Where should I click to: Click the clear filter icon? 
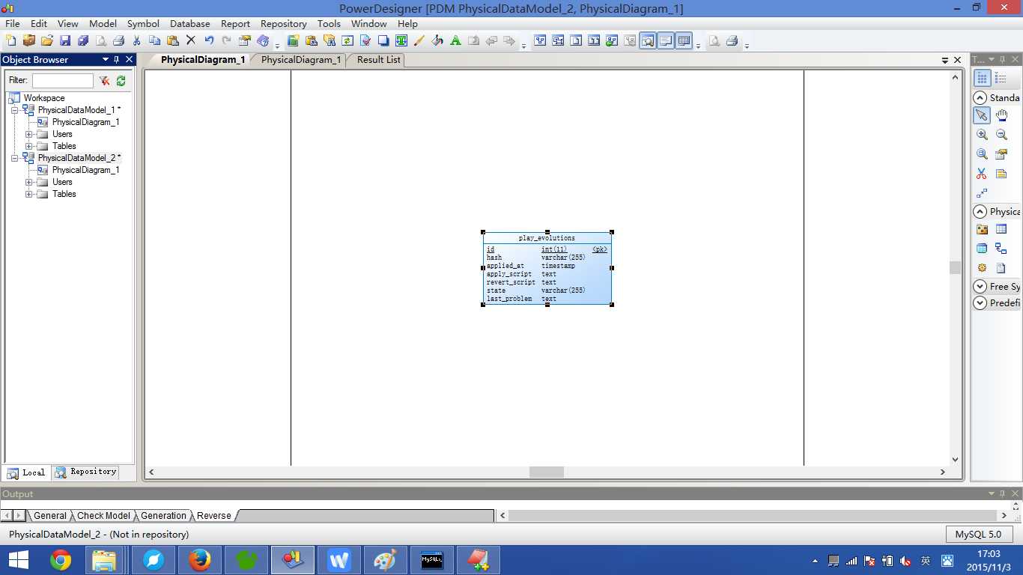pyautogui.click(x=104, y=80)
